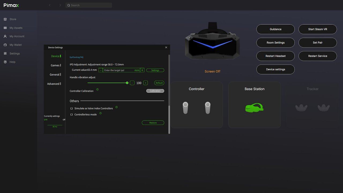Enable Controllerless mode checkbox

click(x=72, y=115)
